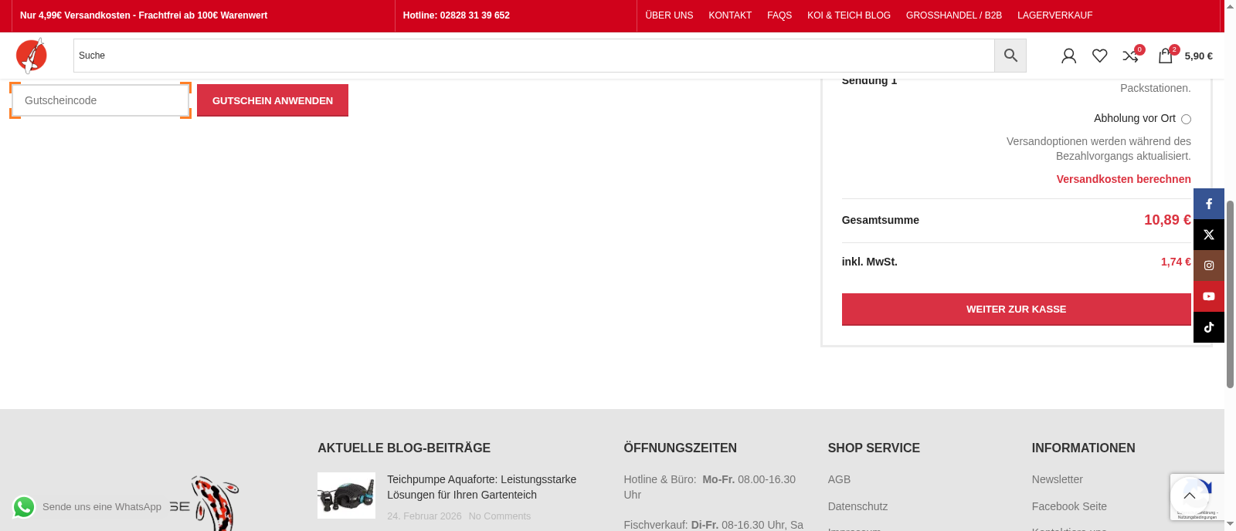This screenshot has width=1236, height=531.
Task: Open the wishlist heart icon
Action: coord(1099,56)
